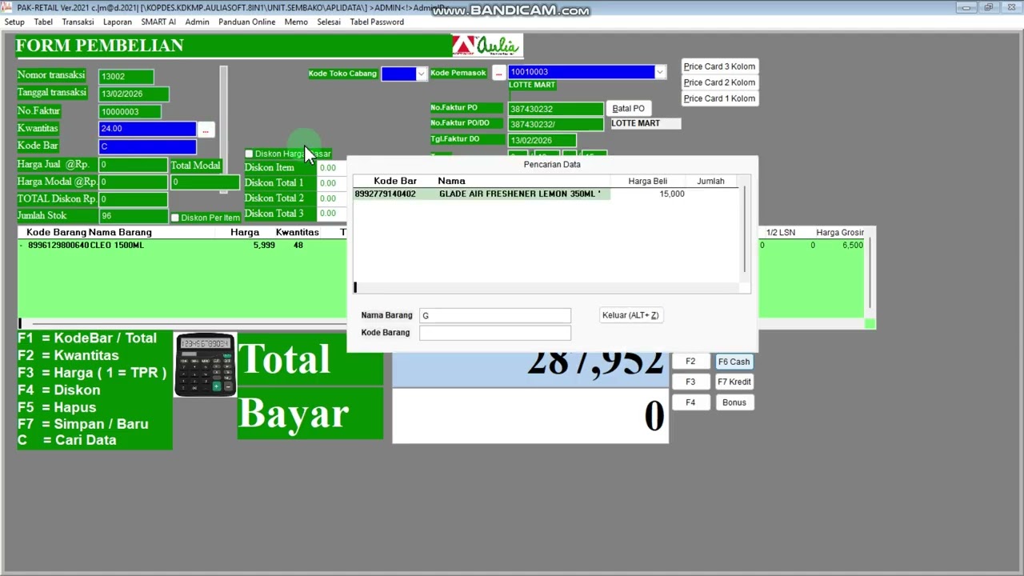Viewport: 1024px width, 576px height.
Task: Select CLEO 1500ML item row
Action: click(x=182, y=245)
